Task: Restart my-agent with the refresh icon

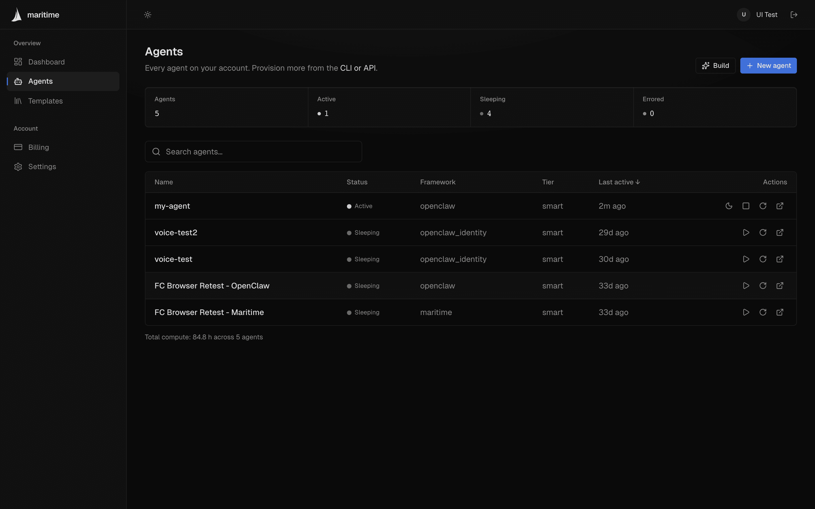Action: click(x=763, y=206)
